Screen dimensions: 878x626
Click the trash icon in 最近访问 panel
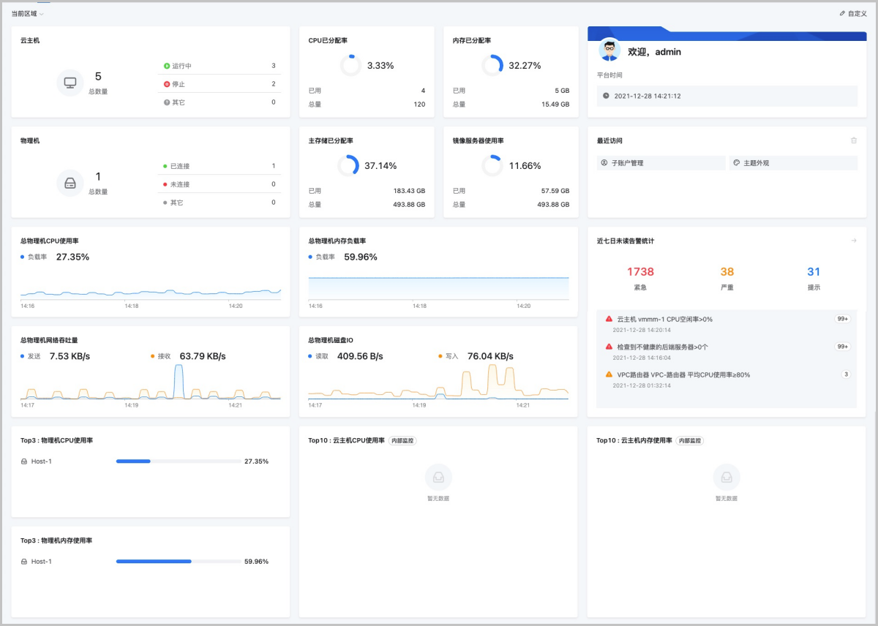[x=853, y=140]
